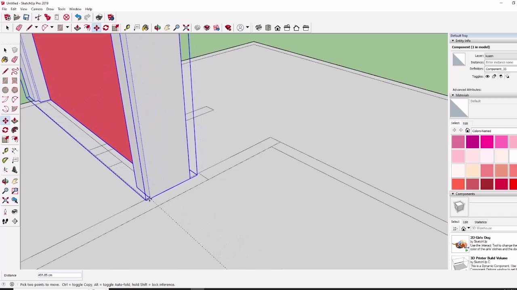
Task: Choose the Axes tool in left toolbar
Action: [x=5, y=170]
